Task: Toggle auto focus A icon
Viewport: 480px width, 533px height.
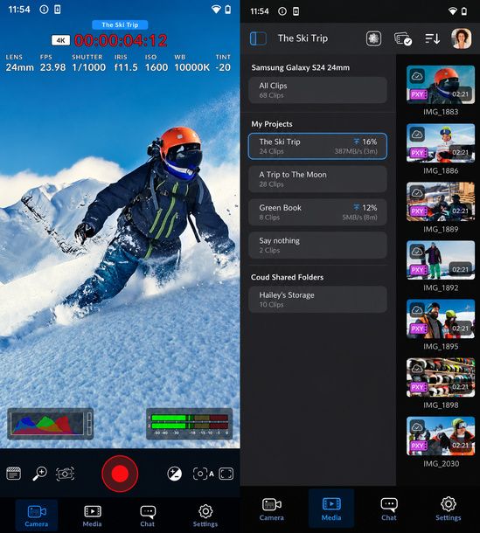Action: 203,474
